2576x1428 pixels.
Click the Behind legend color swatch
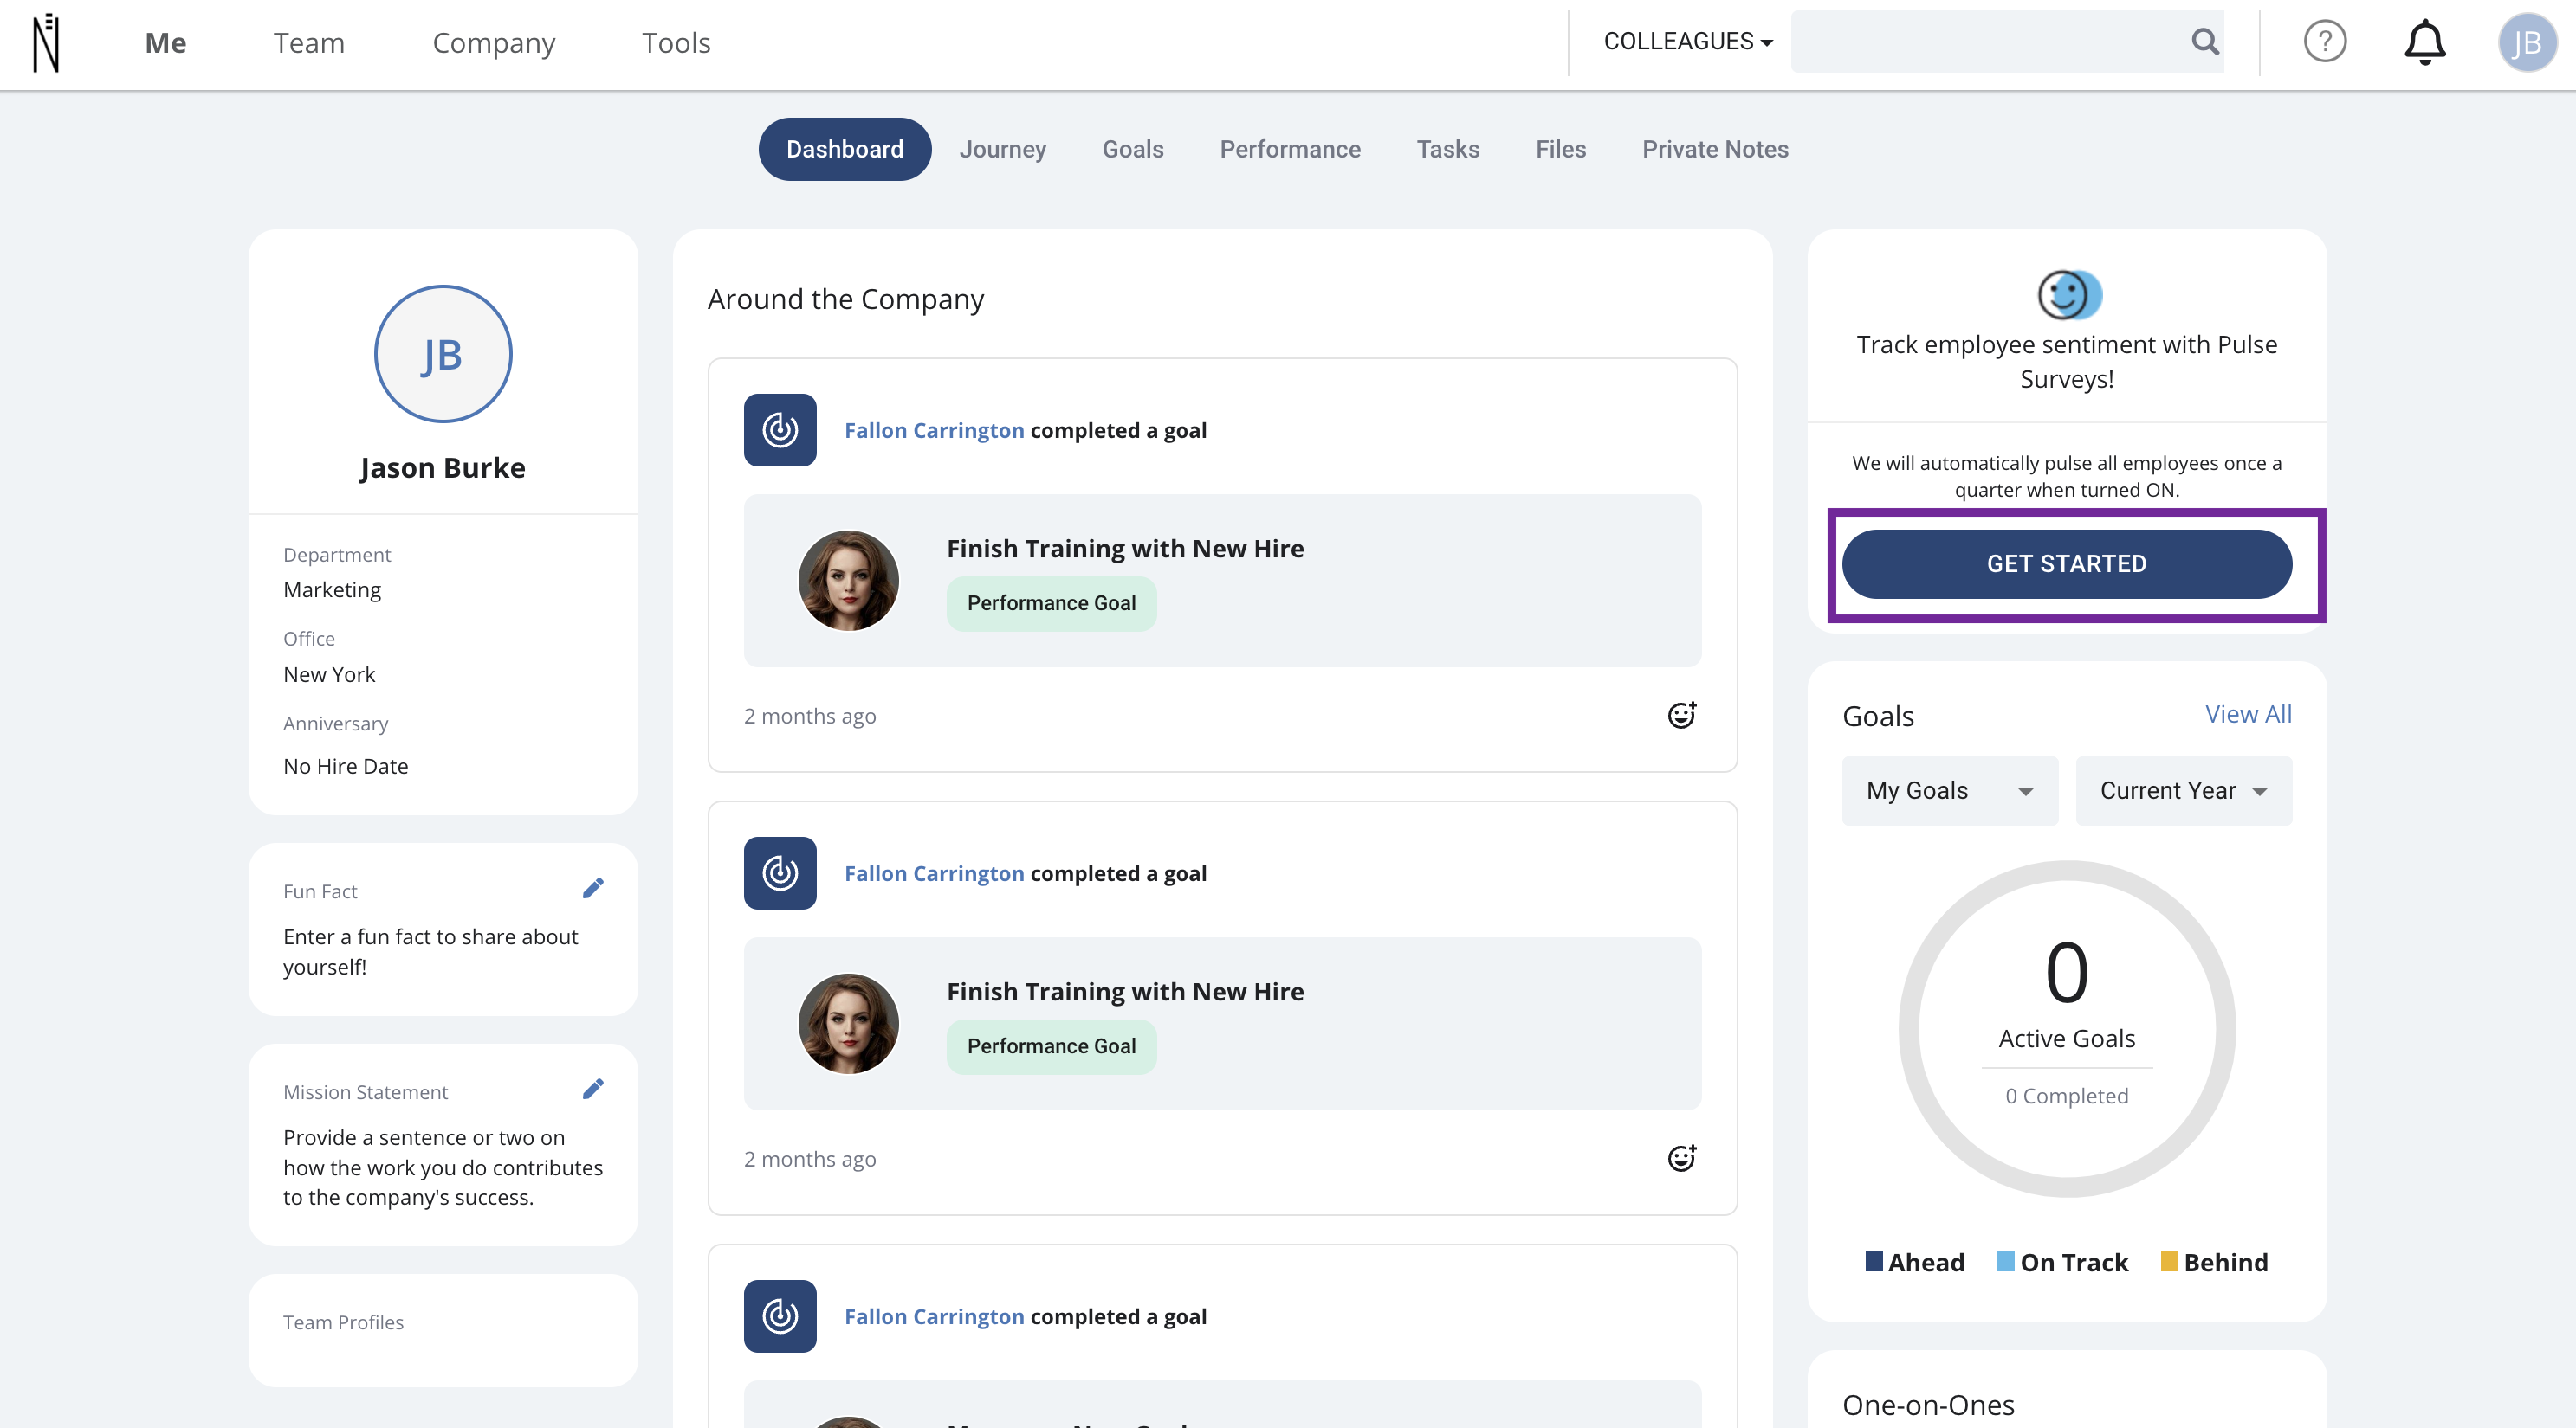[x=2169, y=1260]
